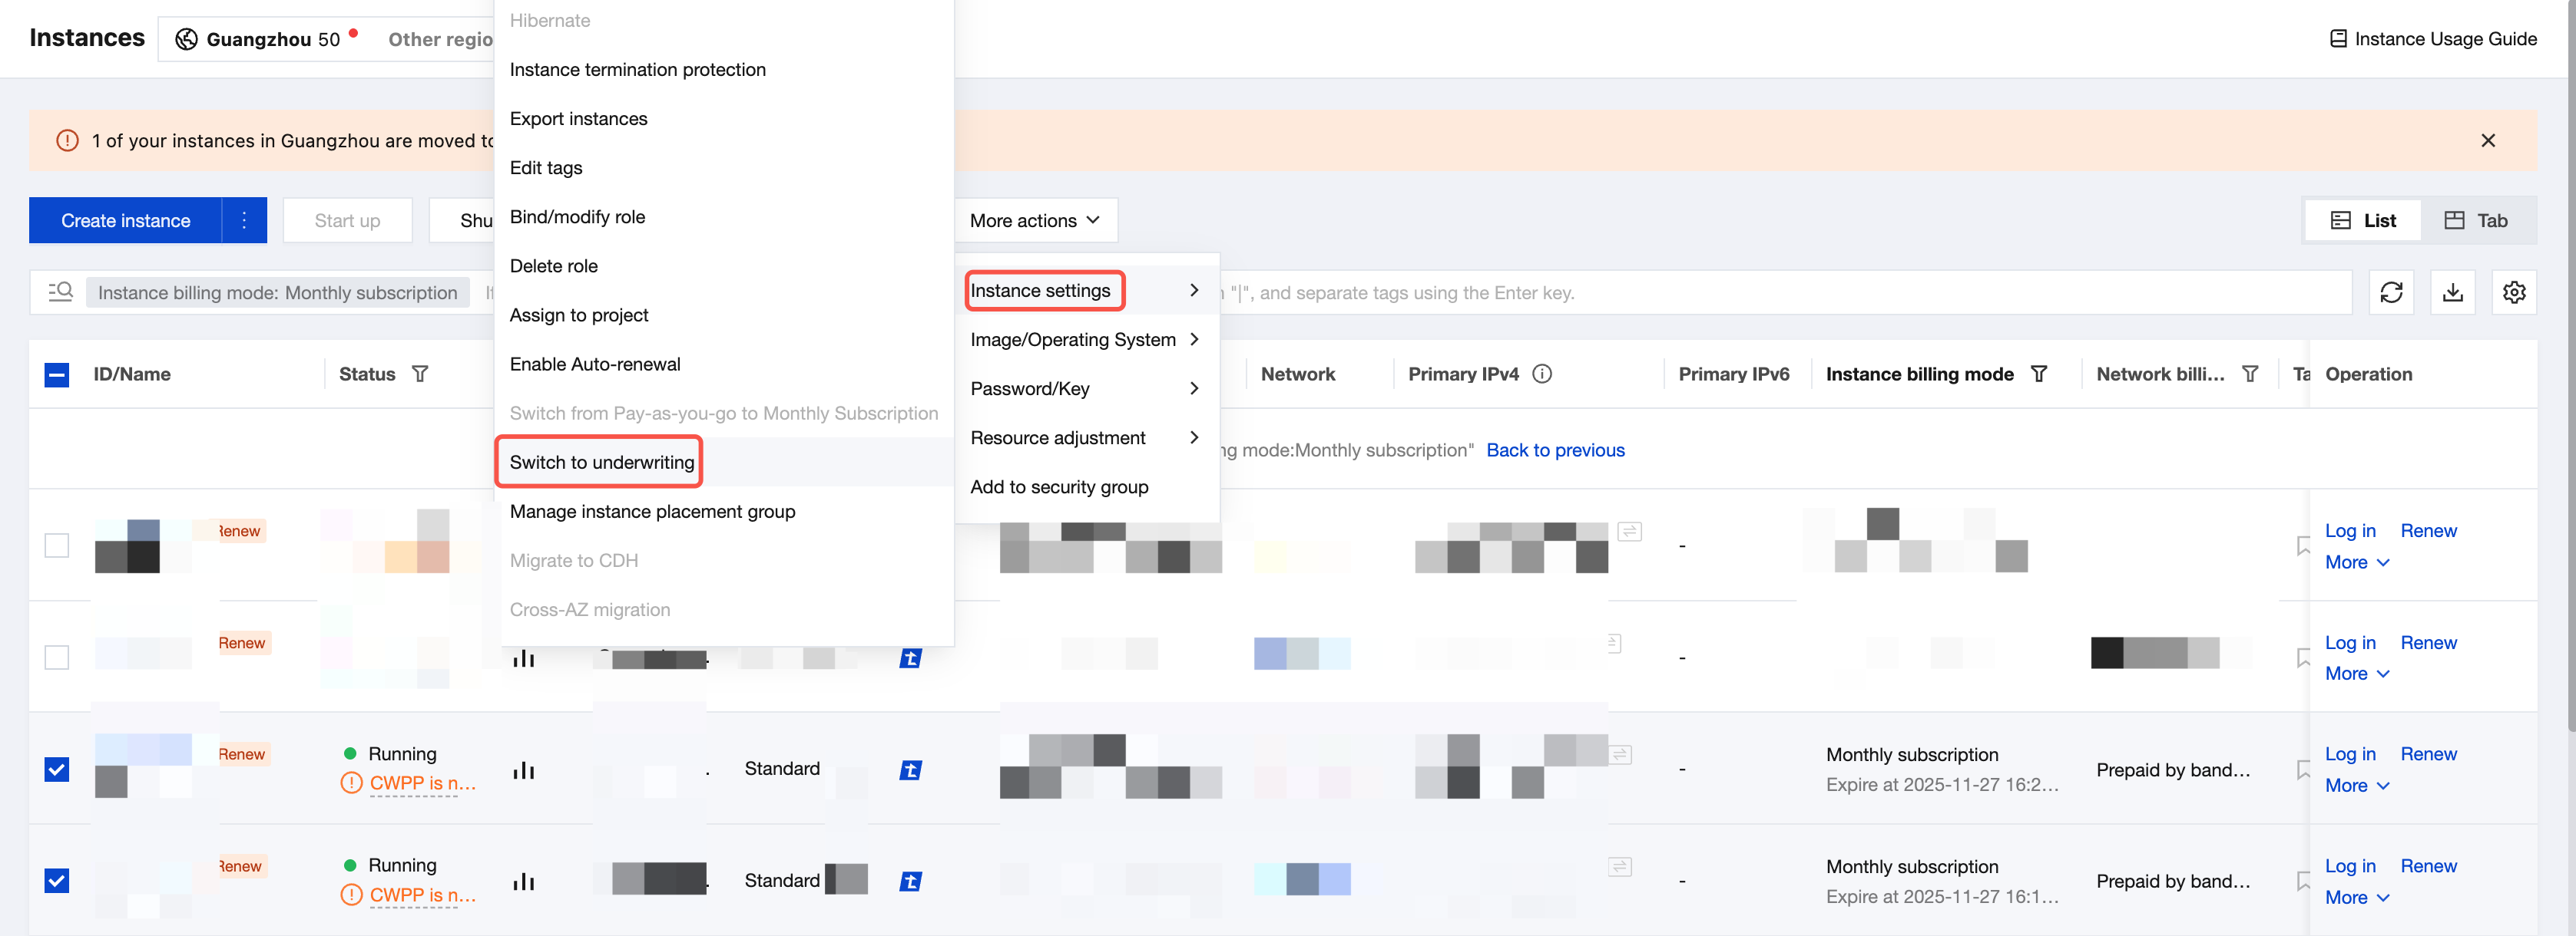Check the first instance row checkbox
2576x936 pixels.
(57, 545)
